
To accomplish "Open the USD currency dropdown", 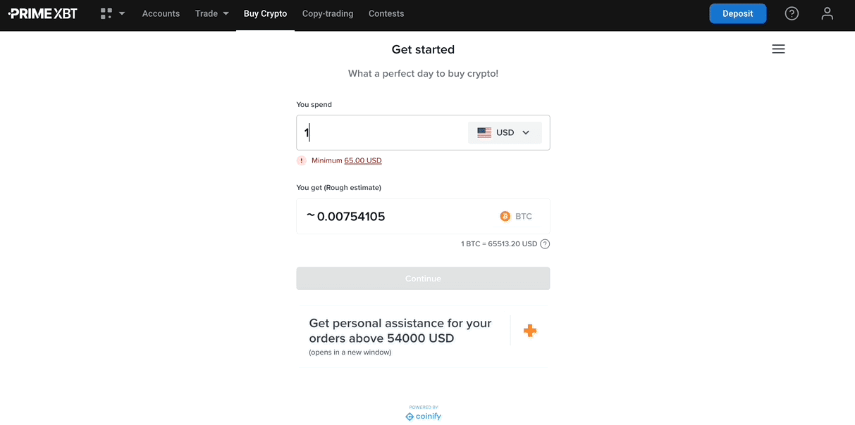I will pyautogui.click(x=505, y=132).
